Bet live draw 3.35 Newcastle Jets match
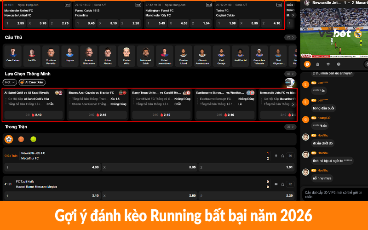Viewport: 368px width, 230px height. [149, 167]
